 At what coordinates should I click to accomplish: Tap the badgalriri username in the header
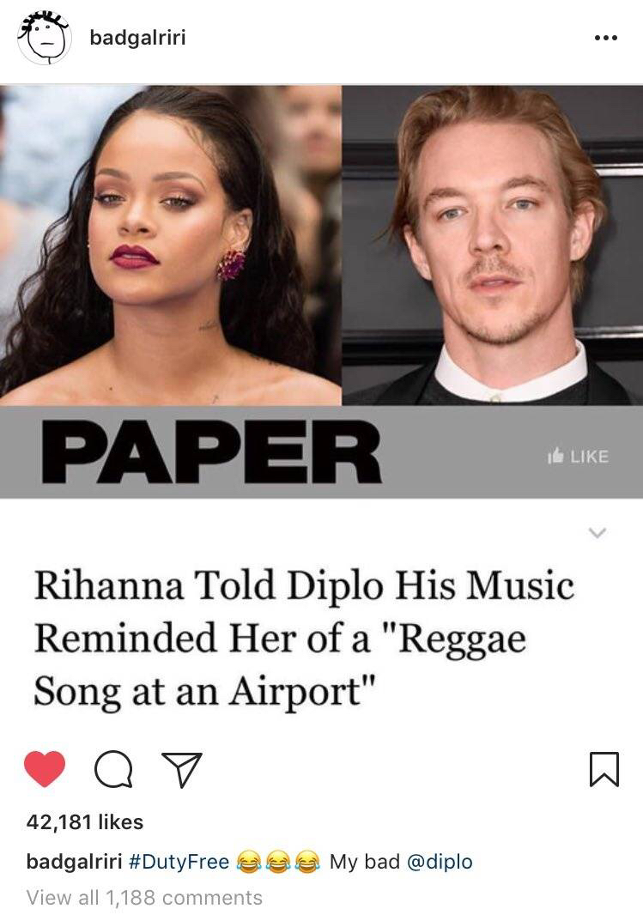(137, 38)
